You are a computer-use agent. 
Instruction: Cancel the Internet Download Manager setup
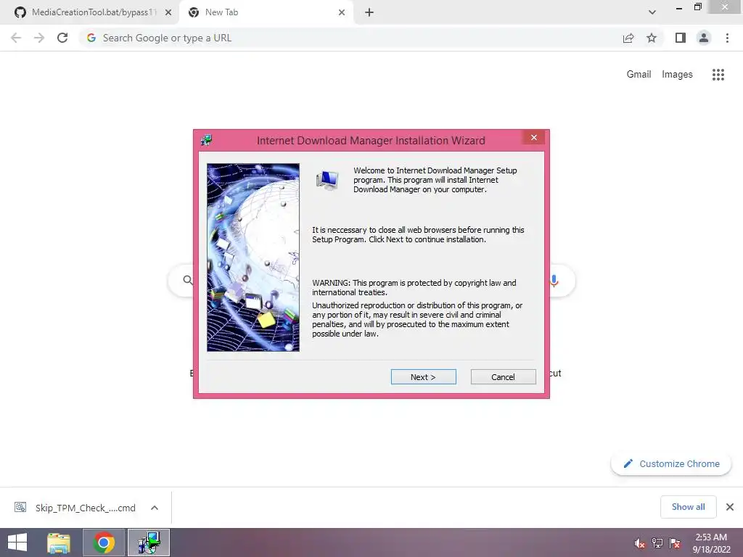(x=504, y=377)
